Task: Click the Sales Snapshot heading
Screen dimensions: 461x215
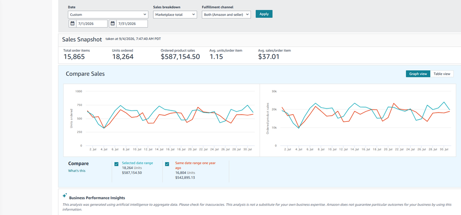Action: [x=82, y=39]
